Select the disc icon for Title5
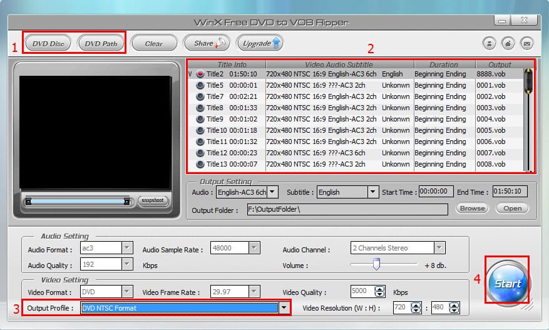 tap(200, 85)
